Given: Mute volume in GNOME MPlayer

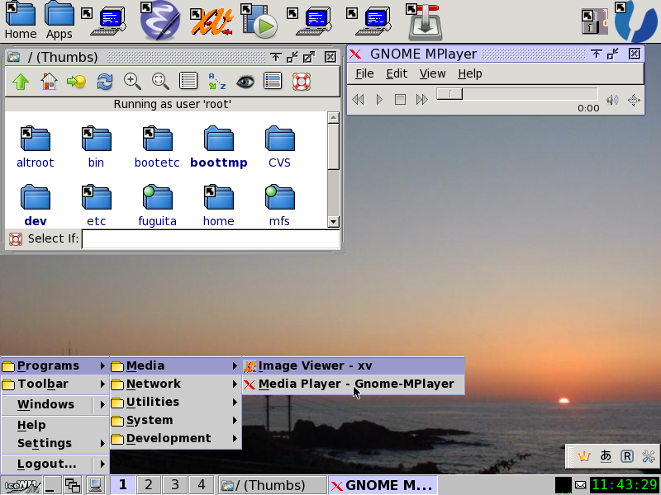Looking at the screenshot, I should tap(611, 100).
